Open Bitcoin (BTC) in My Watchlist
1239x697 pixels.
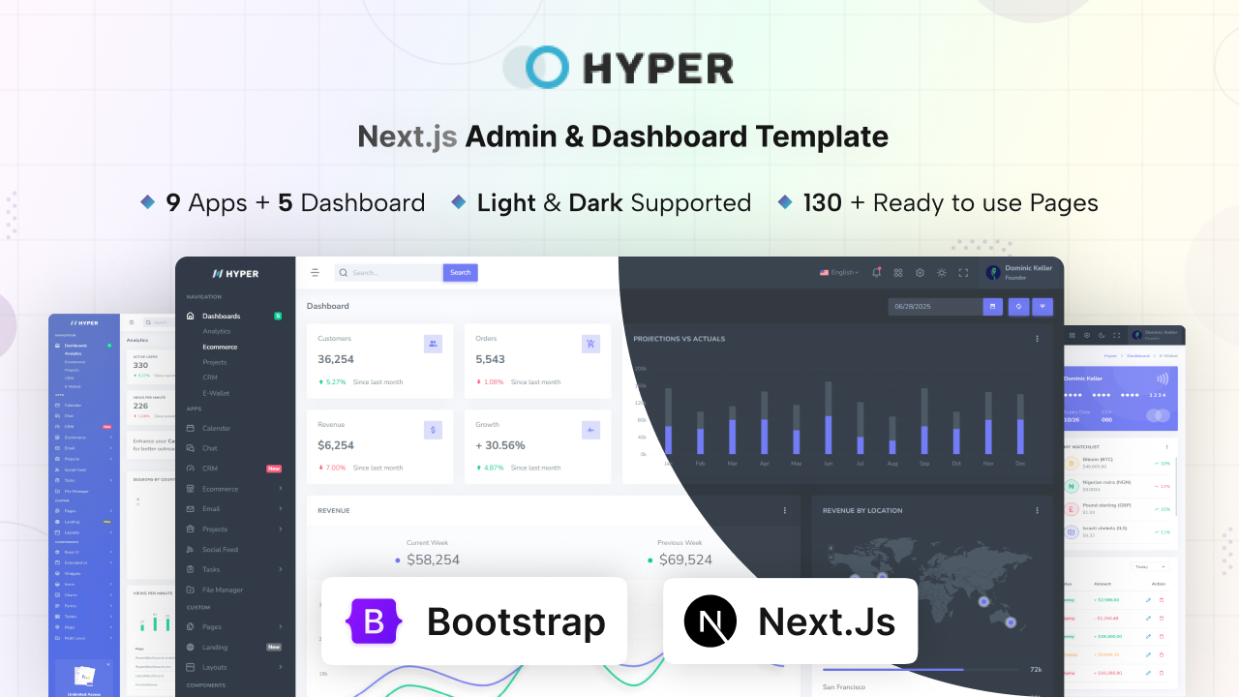(x=1117, y=463)
